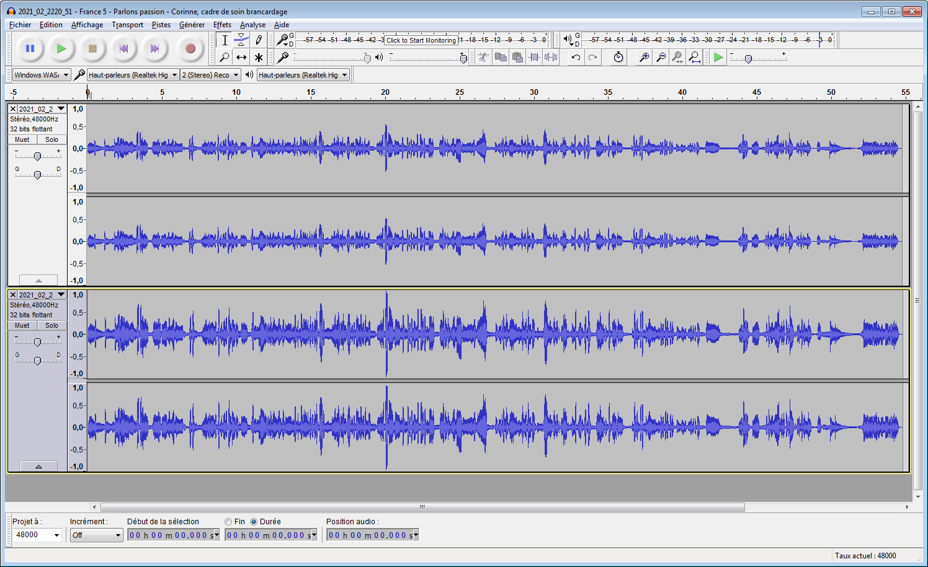This screenshot has width=928, height=567.
Task: Click the Position audio time field
Action: tap(372, 535)
